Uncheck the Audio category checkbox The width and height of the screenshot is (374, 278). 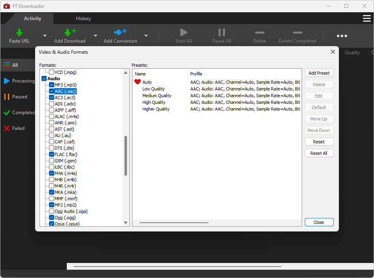click(x=44, y=78)
